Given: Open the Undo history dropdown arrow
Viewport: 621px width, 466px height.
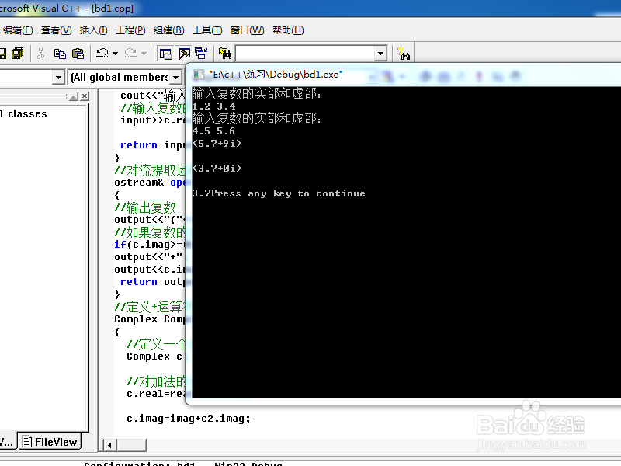Looking at the screenshot, I should [x=115, y=53].
